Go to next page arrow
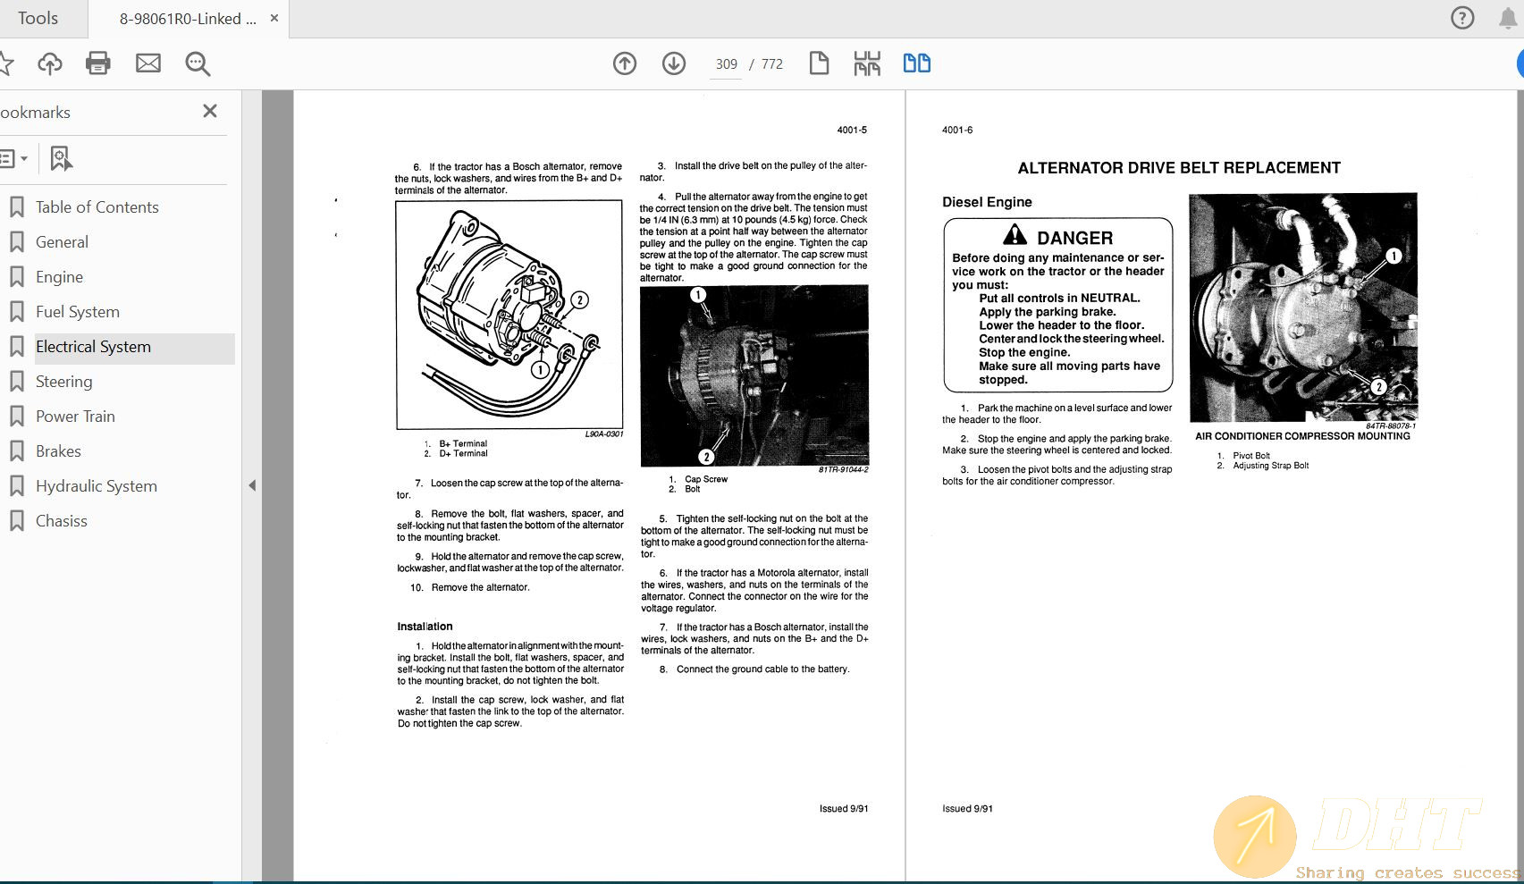 point(674,63)
